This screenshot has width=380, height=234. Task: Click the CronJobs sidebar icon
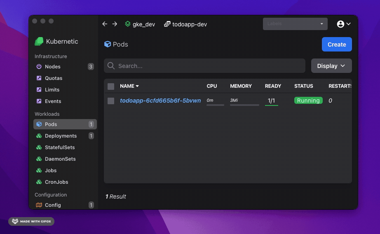(x=39, y=182)
